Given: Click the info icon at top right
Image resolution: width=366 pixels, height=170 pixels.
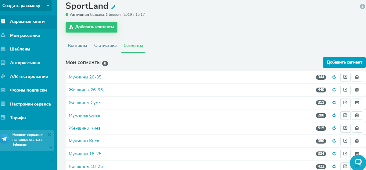Looking at the screenshot, I should (362, 6).
